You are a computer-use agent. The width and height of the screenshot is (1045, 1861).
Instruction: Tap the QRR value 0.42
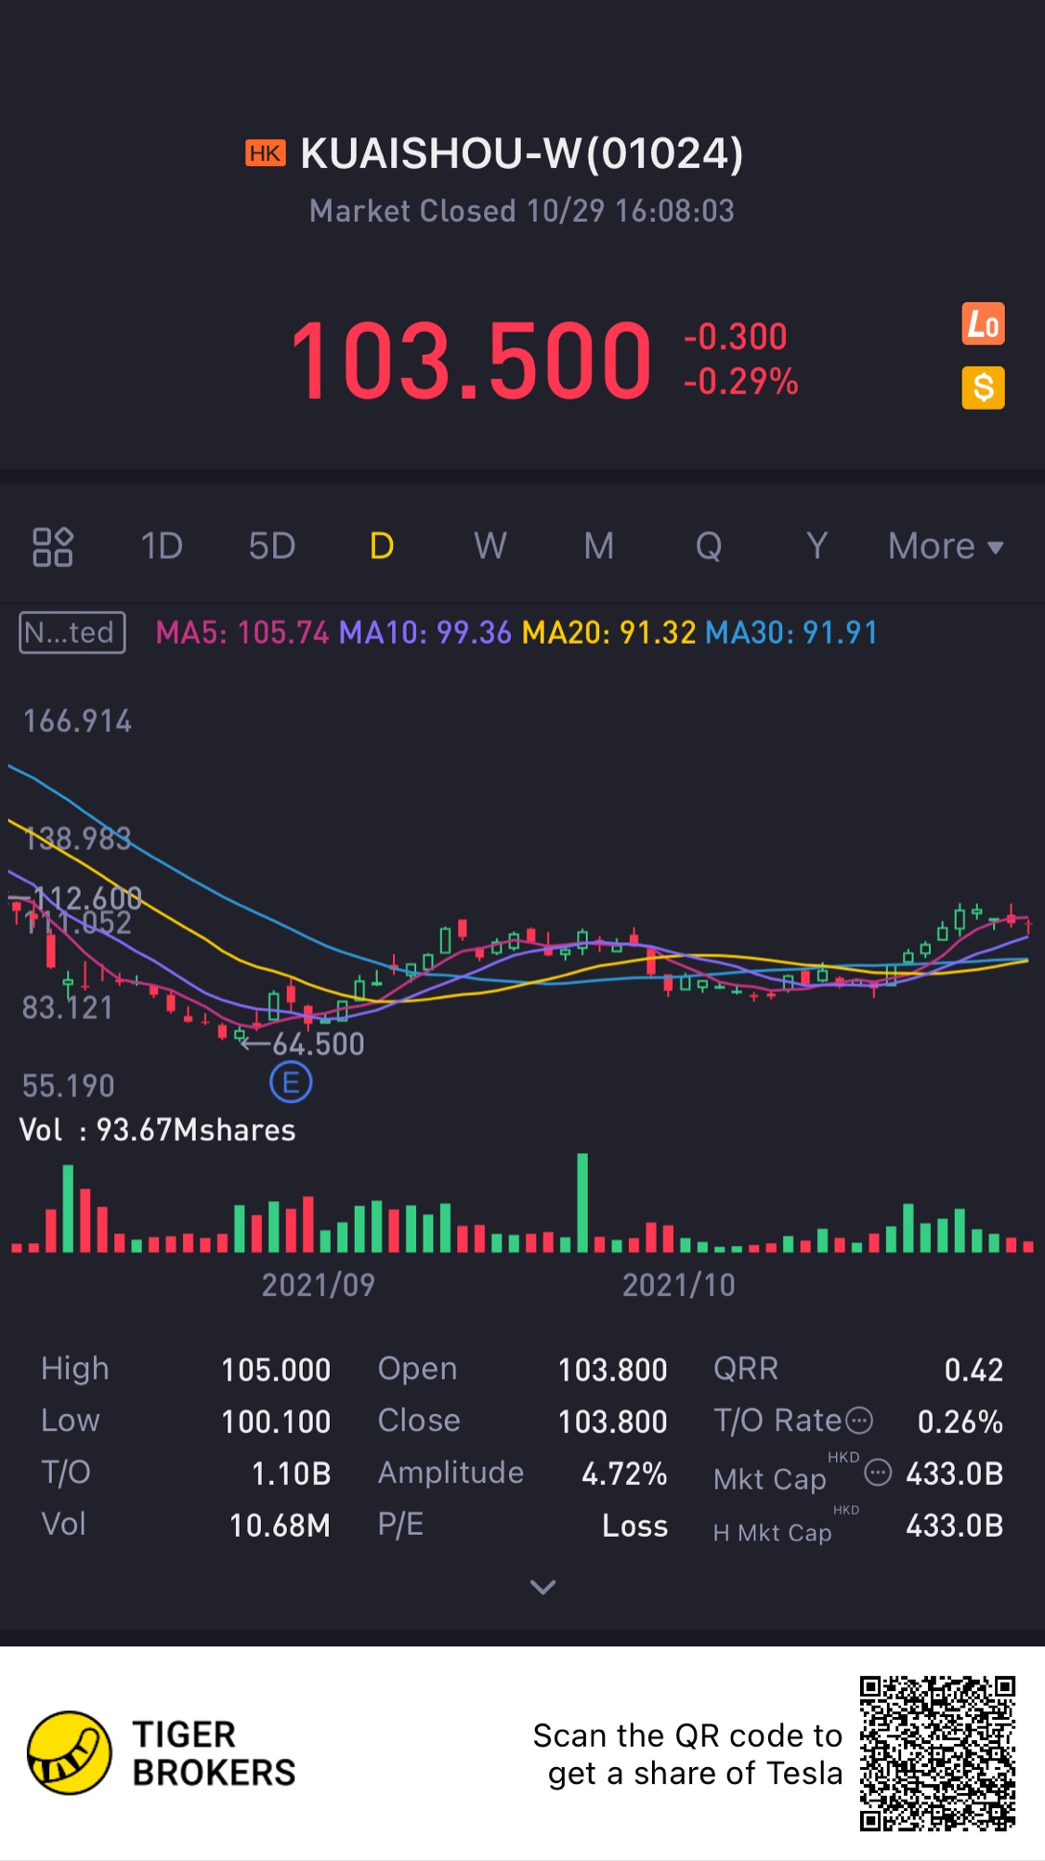pos(973,1370)
